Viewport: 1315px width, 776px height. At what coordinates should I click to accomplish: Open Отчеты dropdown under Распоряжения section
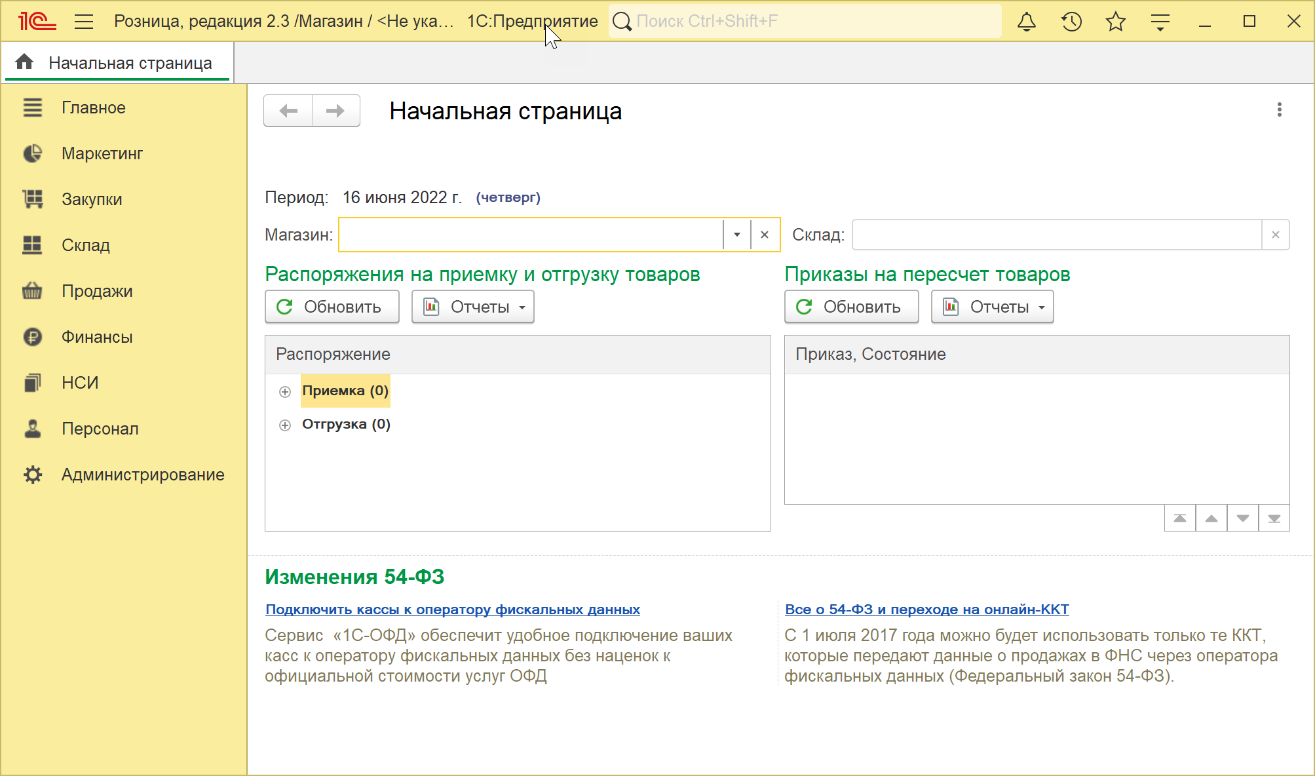[473, 307]
